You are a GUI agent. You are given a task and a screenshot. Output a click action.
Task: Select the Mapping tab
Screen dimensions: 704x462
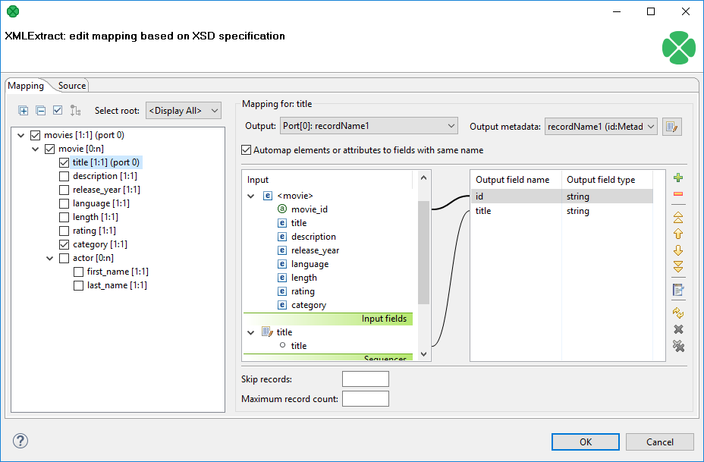(x=27, y=85)
